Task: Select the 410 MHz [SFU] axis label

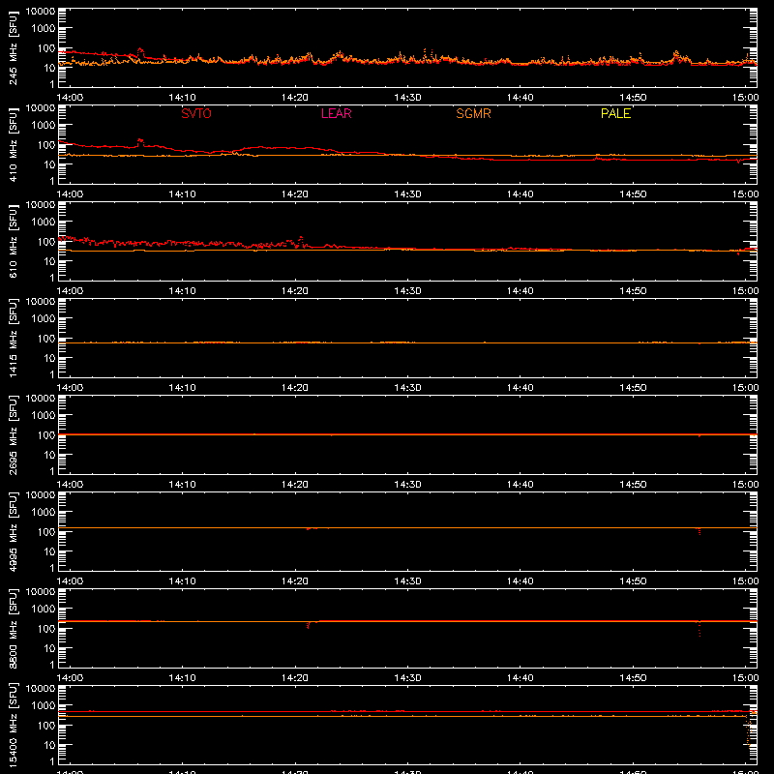Action: [14, 144]
